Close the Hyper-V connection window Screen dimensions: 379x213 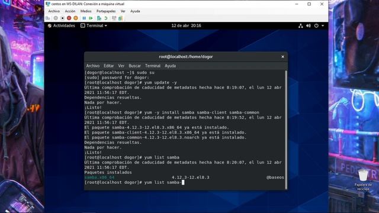(x=322, y=4)
